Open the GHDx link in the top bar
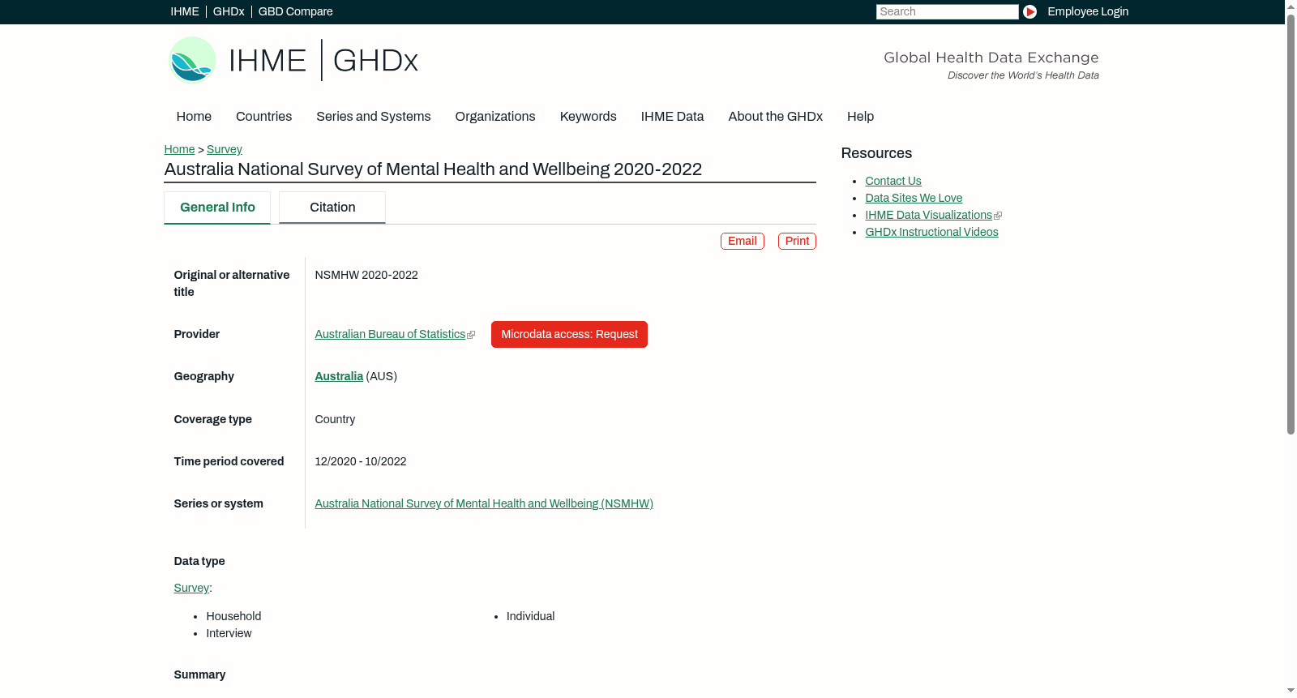Viewport: 1297px width, 698px height. coord(229,11)
